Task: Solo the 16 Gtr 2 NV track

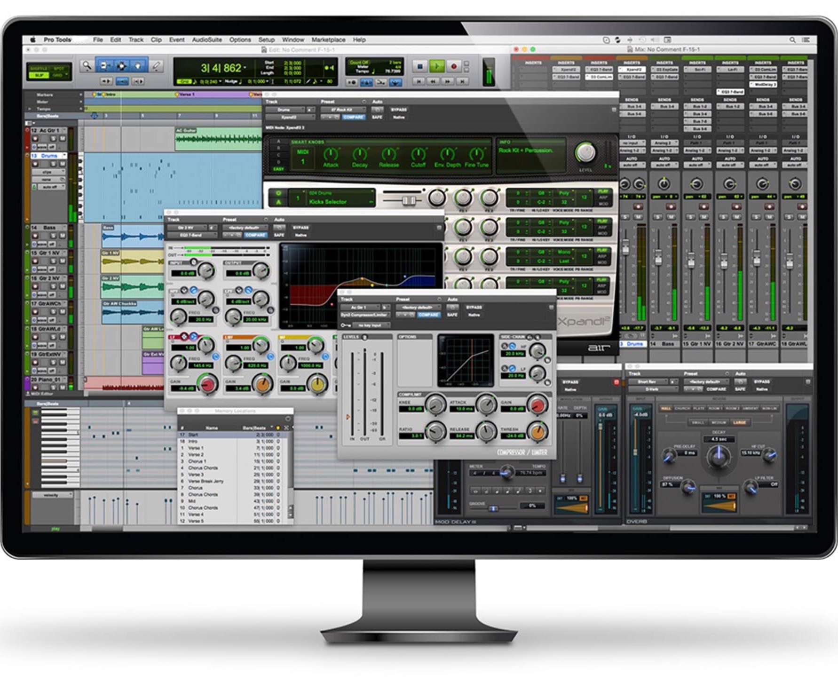Action: pyautogui.click(x=53, y=286)
